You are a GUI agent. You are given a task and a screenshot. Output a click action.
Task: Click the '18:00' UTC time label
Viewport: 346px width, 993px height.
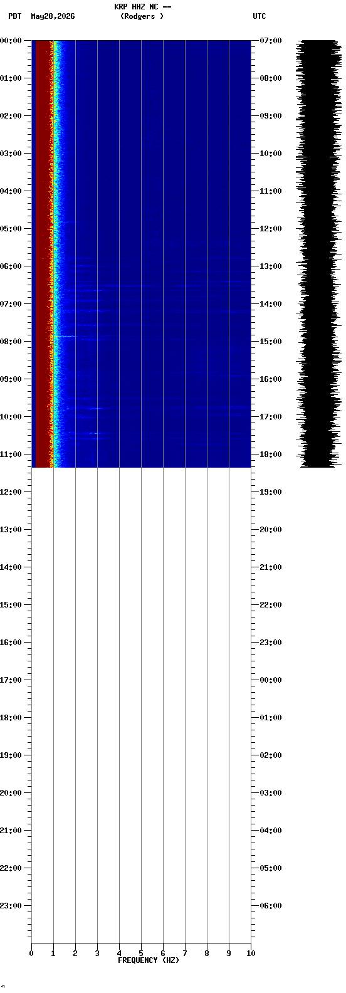click(x=271, y=454)
